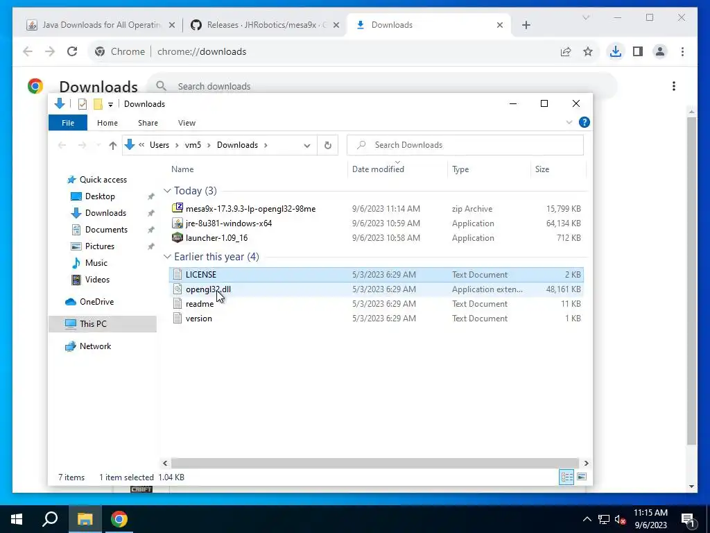The width and height of the screenshot is (710, 533).
Task: Select the launcher-1.09_16 application
Action: 376,237
